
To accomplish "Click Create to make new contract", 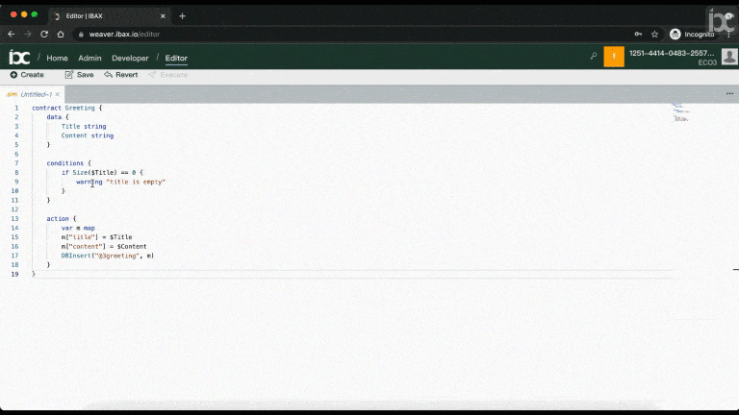I will click(x=27, y=75).
